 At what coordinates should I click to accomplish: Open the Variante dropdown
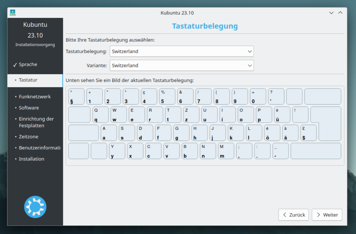[x=182, y=65]
